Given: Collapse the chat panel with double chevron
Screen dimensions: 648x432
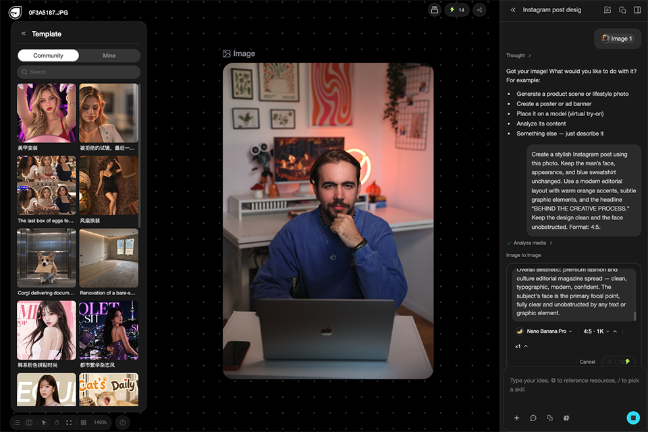Looking at the screenshot, I should (513, 10).
